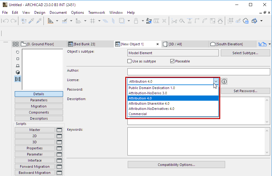Open the tab bar overflow arrow
272x176 pixels.
(x=270, y=44)
